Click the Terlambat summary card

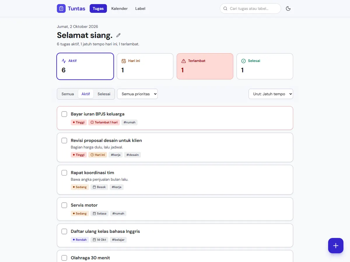click(x=205, y=66)
